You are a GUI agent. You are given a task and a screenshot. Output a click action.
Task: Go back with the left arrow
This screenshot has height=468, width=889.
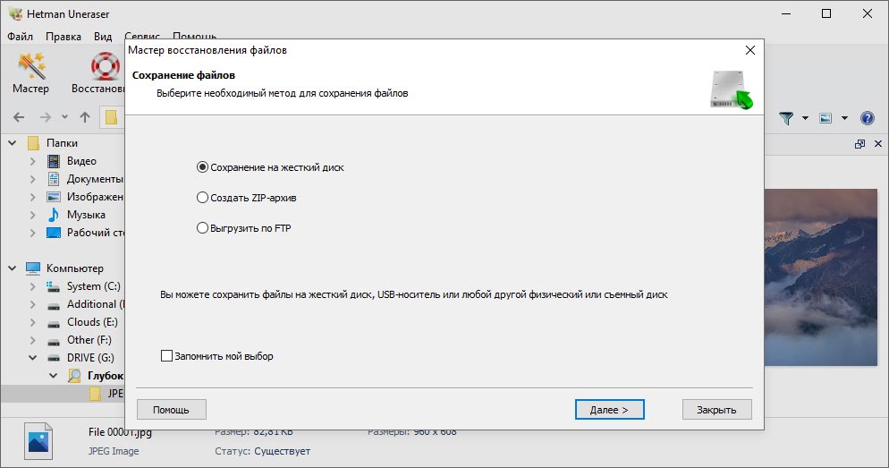pyautogui.click(x=19, y=117)
